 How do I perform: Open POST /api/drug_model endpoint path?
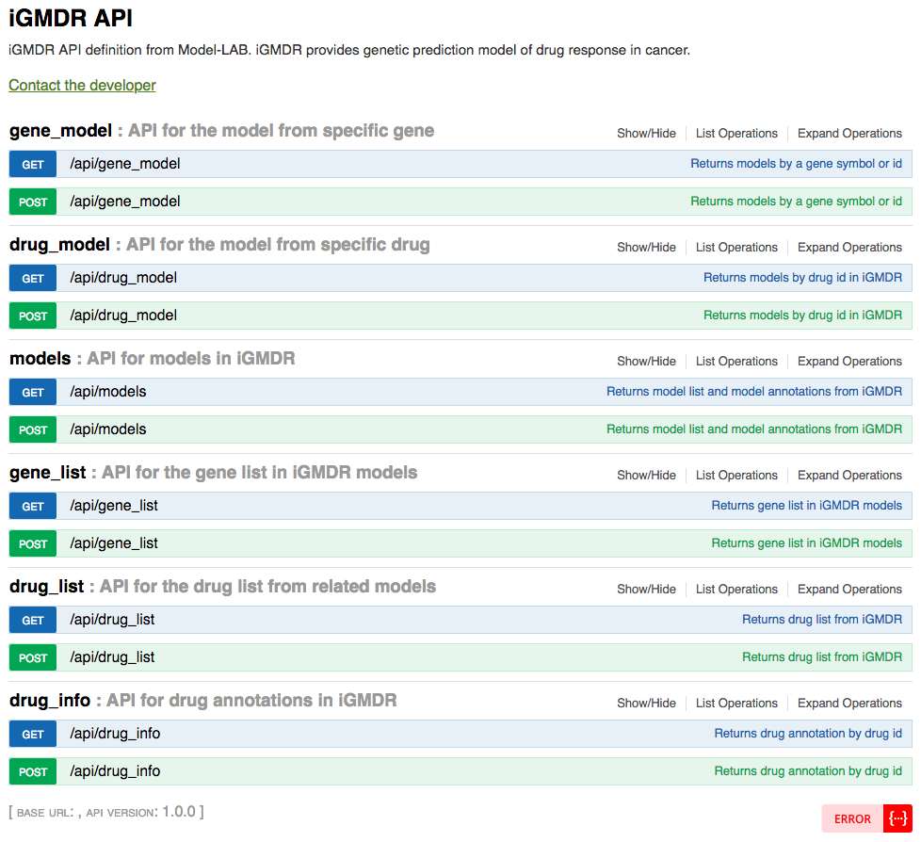pyautogui.click(x=123, y=316)
